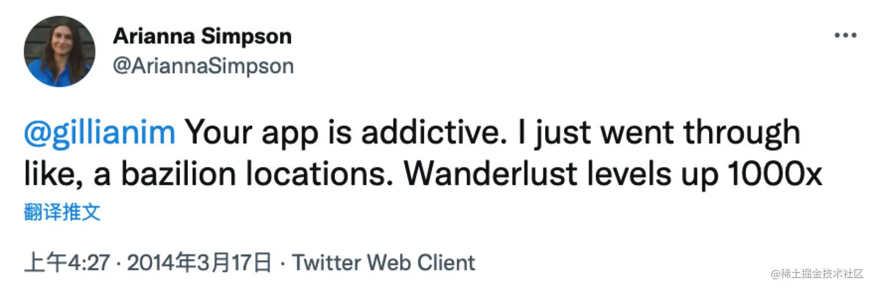Click Arianna Simpson's profile avatar photo

coord(59,52)
